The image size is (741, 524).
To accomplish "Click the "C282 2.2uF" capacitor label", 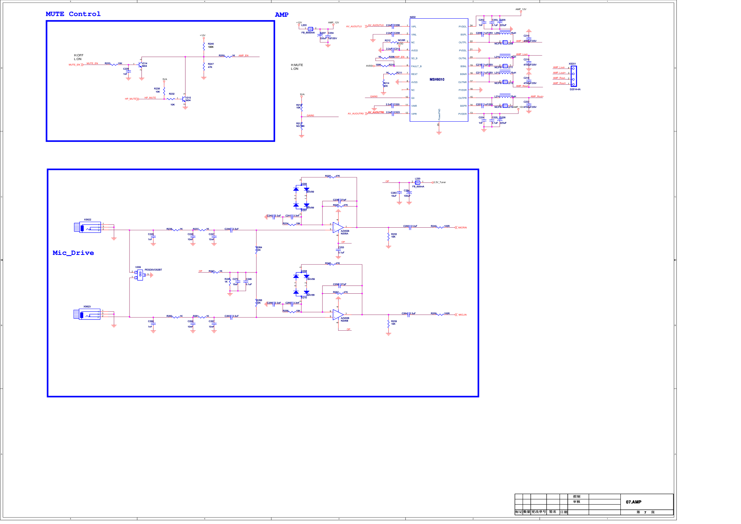I will [410, 226].
